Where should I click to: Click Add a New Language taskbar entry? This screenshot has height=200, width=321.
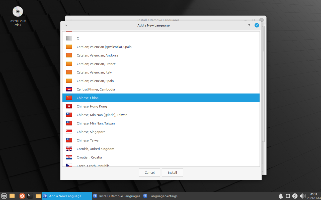67,196
